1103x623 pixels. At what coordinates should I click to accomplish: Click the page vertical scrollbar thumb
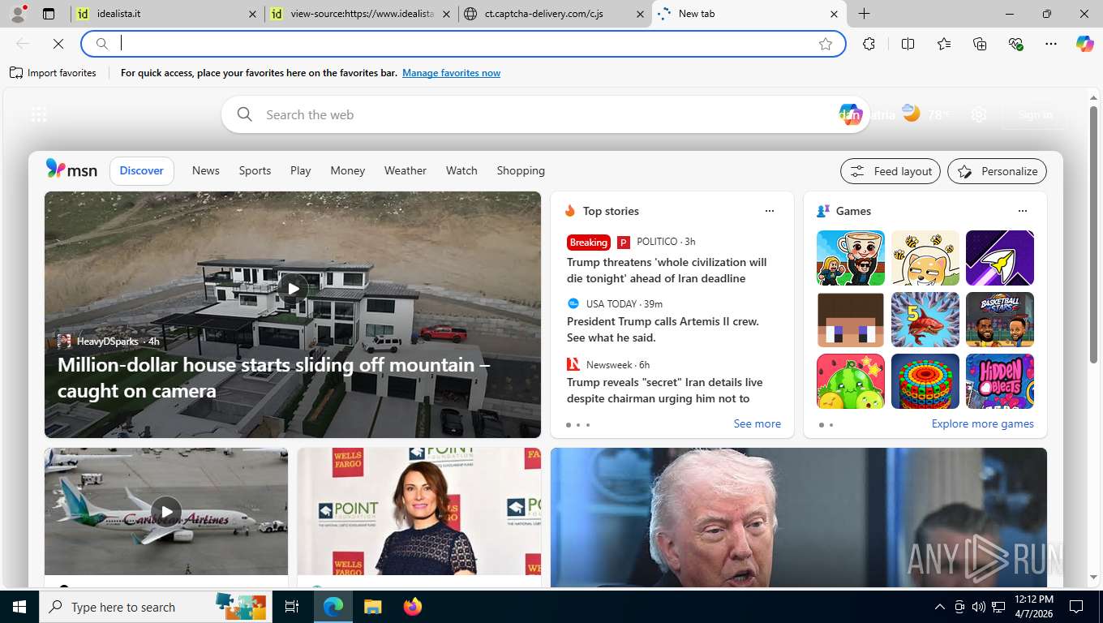pos(1093,234)
